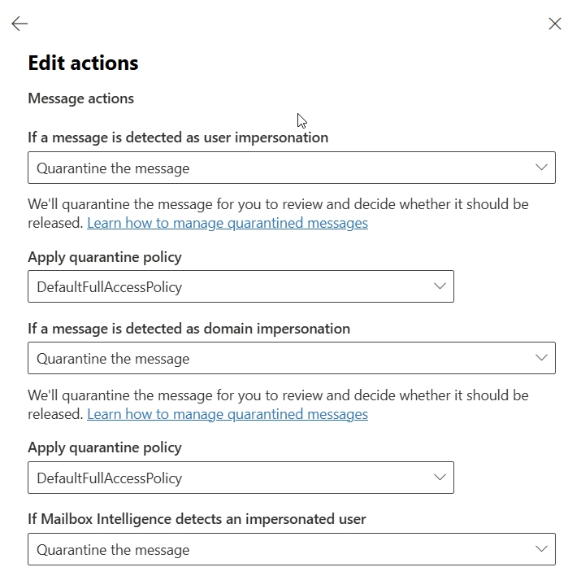Screen dimensions: 568x576
Task: Close the Edit actions panel
Action: coord(555,24)
